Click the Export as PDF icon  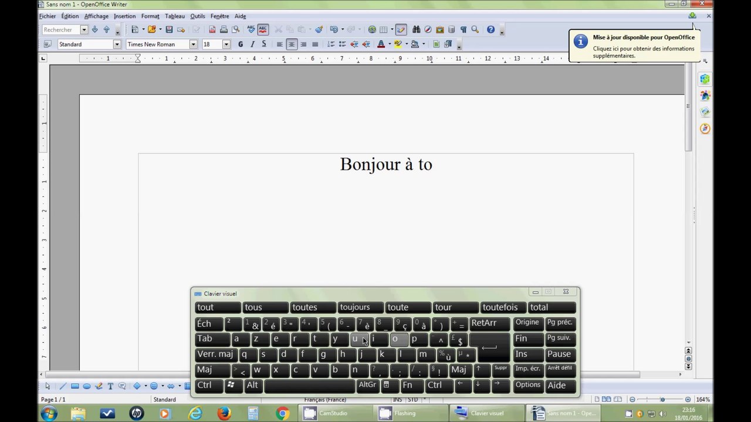point(212,29)
